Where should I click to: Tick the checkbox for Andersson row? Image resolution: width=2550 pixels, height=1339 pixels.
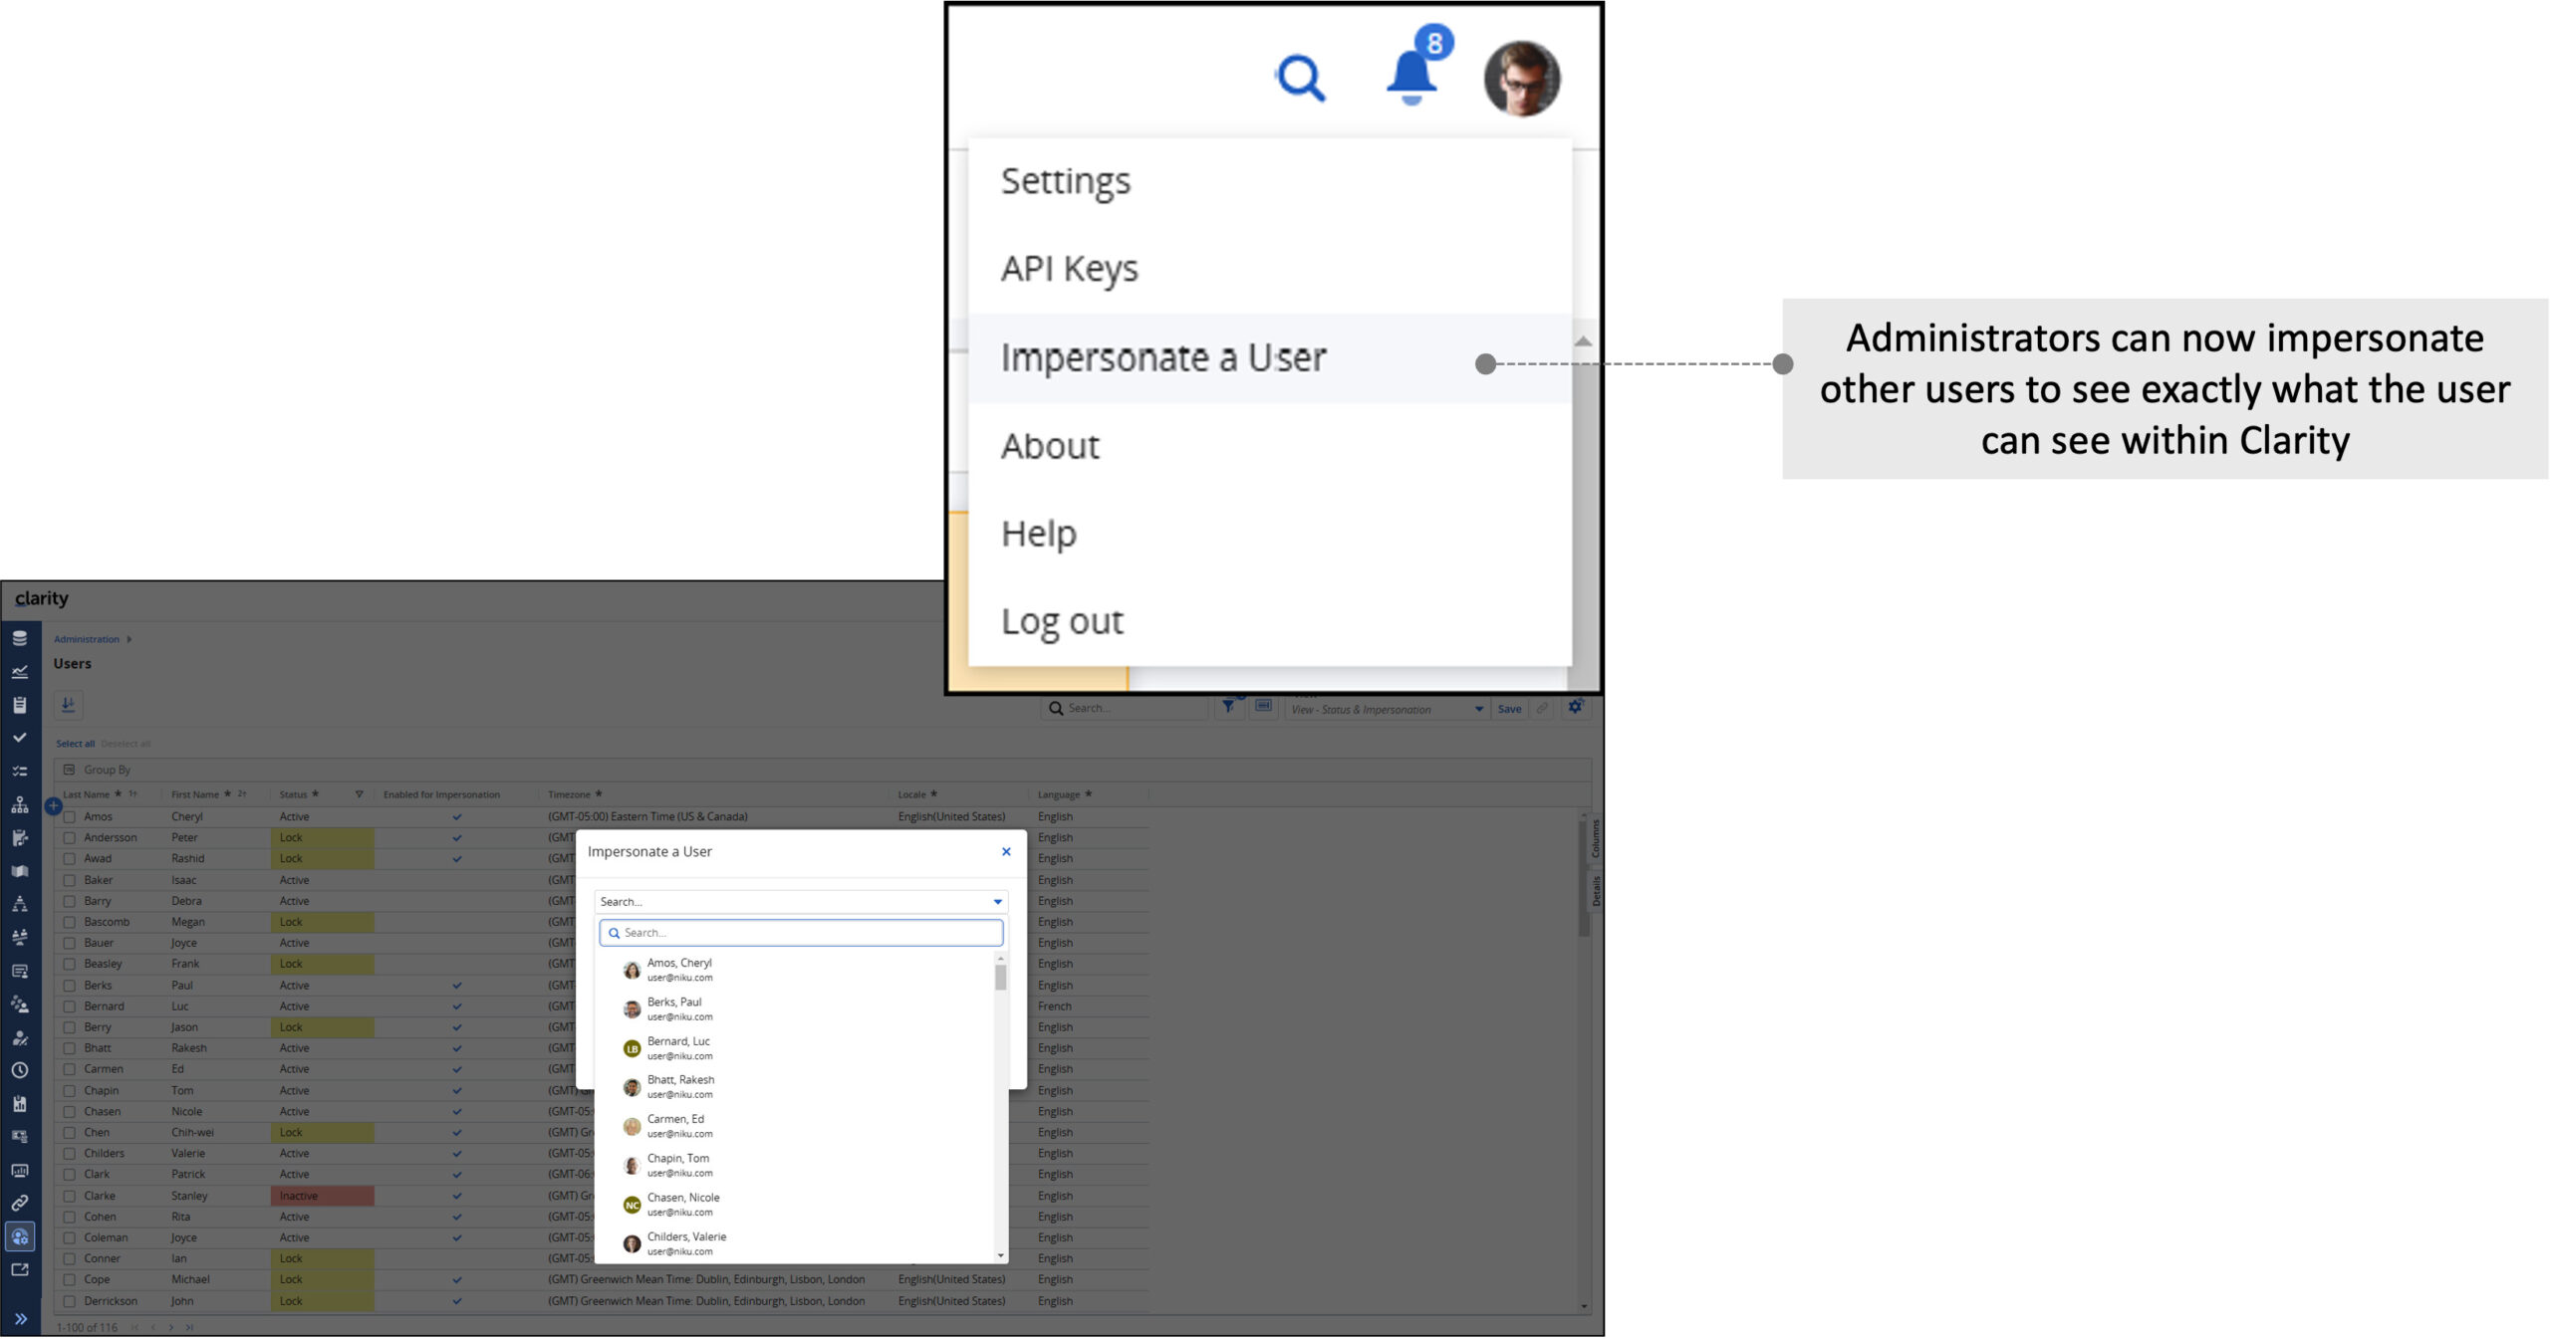coord(70,837)
